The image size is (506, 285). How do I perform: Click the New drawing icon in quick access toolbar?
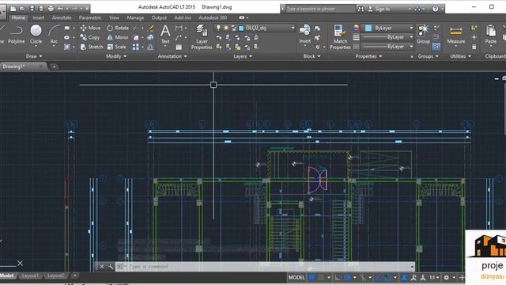(x=13, y=9)
